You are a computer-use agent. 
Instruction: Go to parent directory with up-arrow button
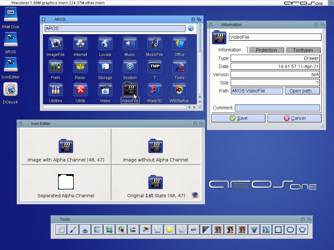pos(191,28)
